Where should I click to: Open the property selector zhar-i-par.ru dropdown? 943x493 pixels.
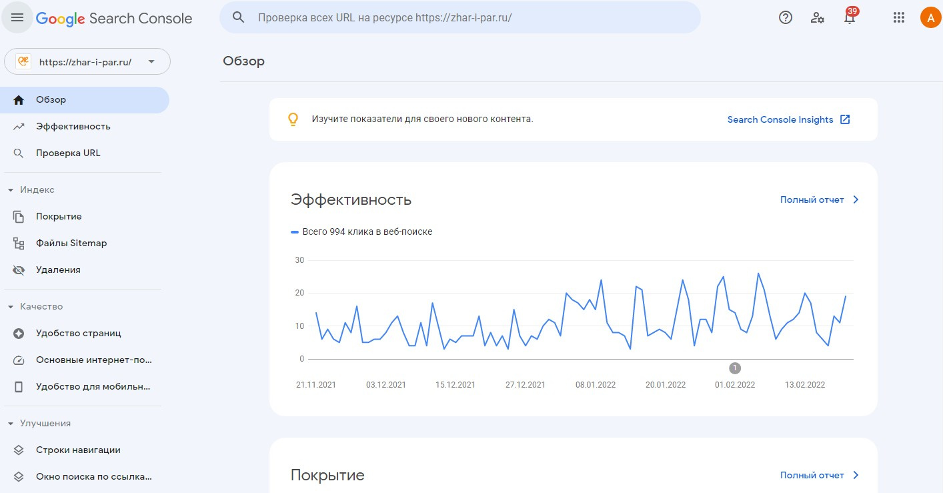point(87,62)
